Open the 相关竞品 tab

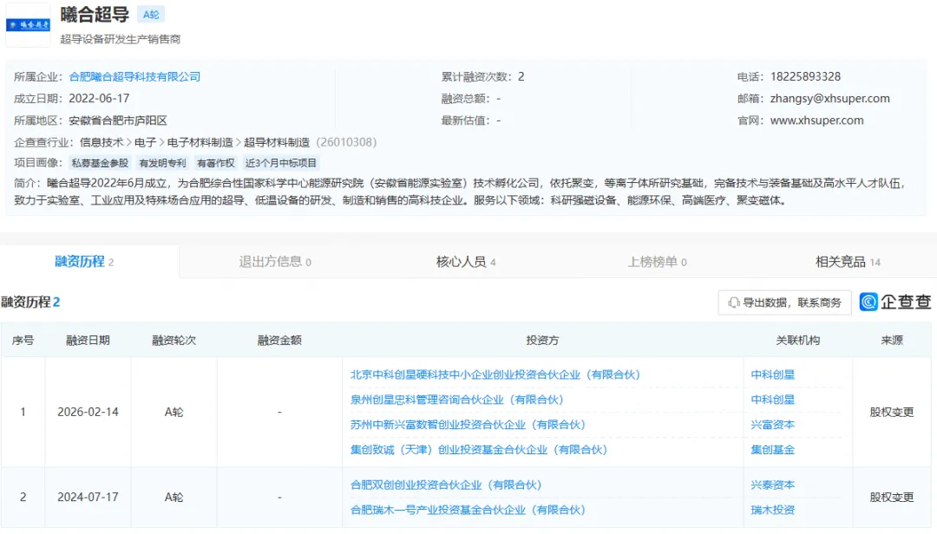(848, 262)
